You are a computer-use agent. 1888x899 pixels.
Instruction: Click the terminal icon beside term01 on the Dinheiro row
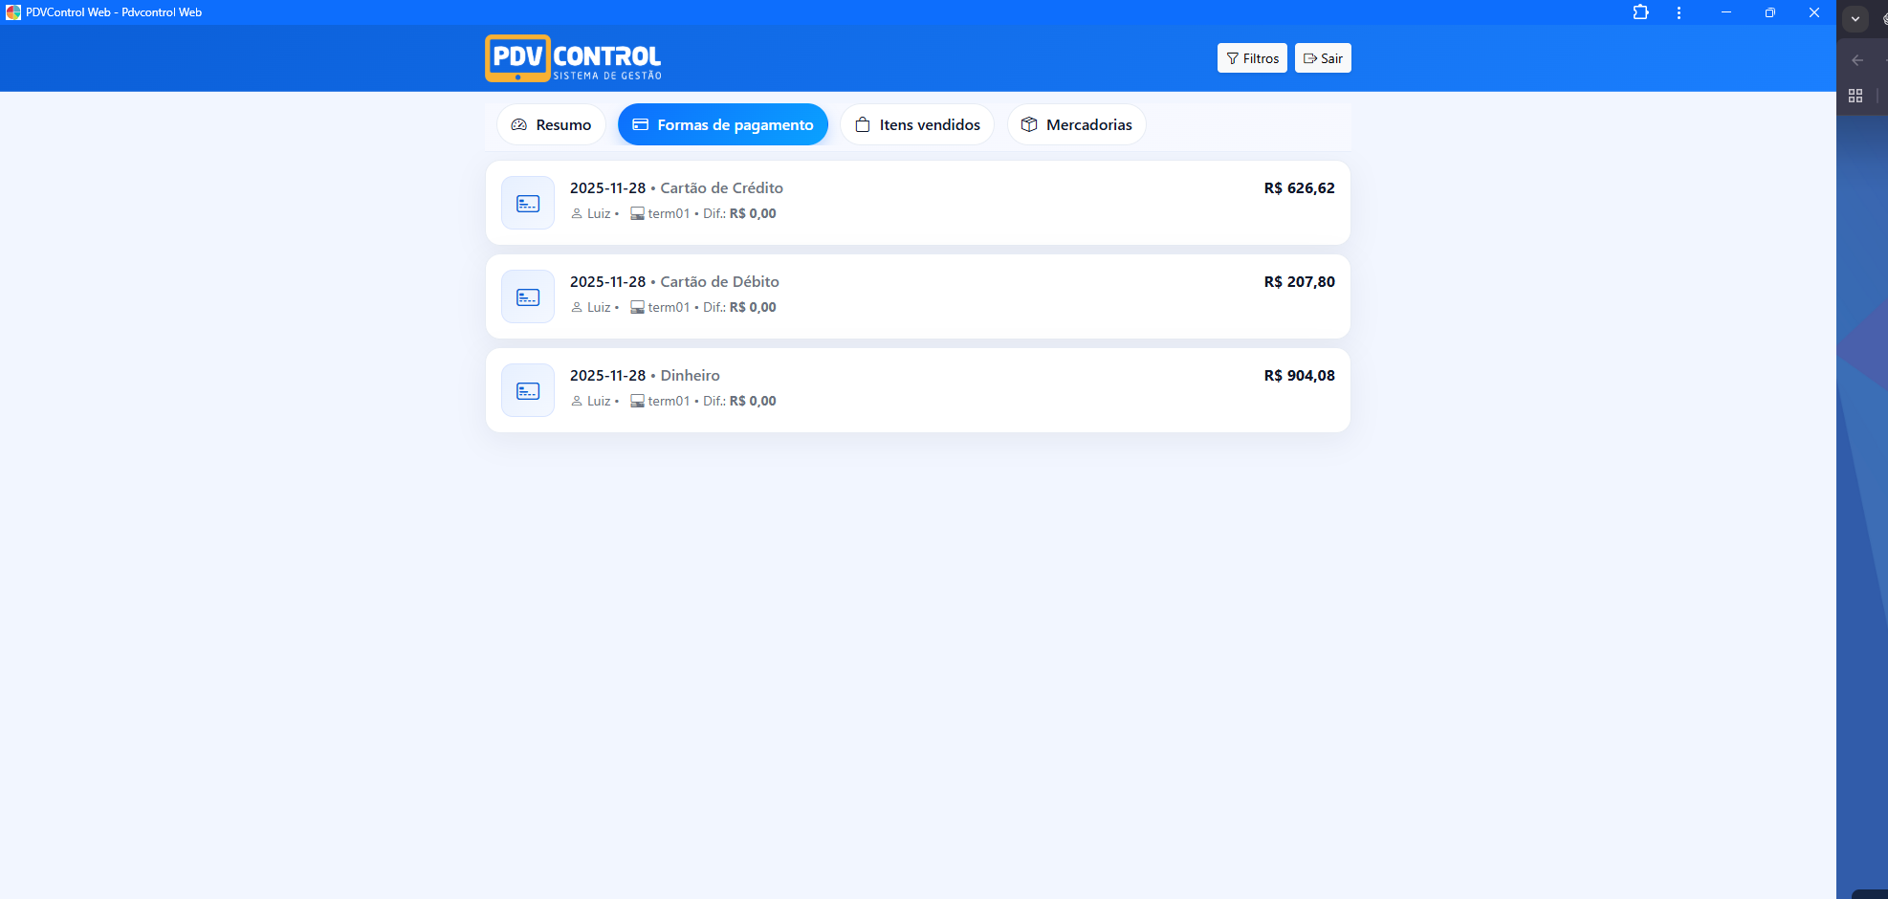click(x=637, y=401)
